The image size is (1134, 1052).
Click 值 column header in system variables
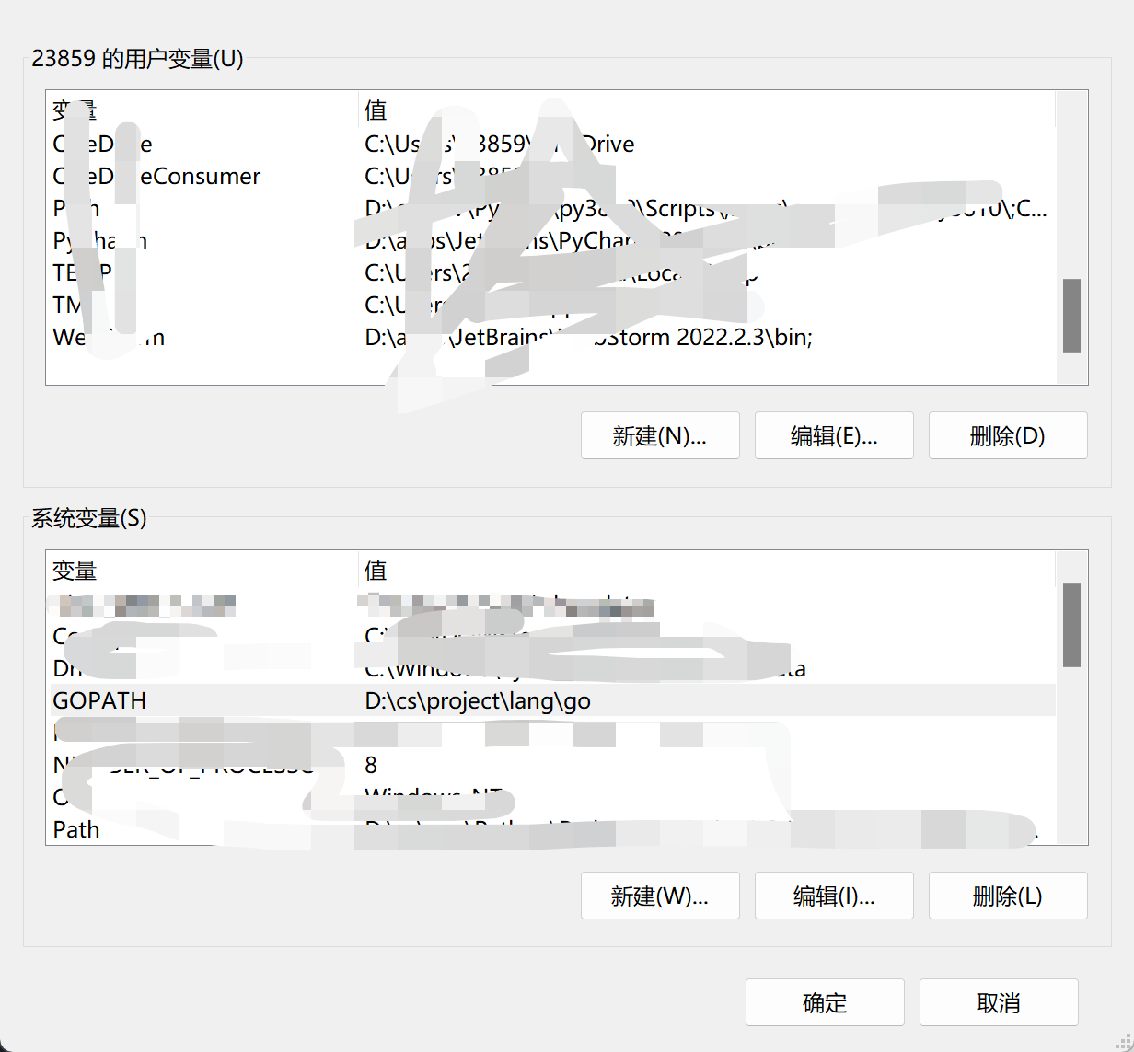coord(376,571)
